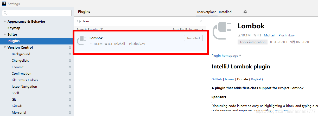318x116 pixels.
Task: Click the project-level icon beside Background
Action: click(70, 54)
